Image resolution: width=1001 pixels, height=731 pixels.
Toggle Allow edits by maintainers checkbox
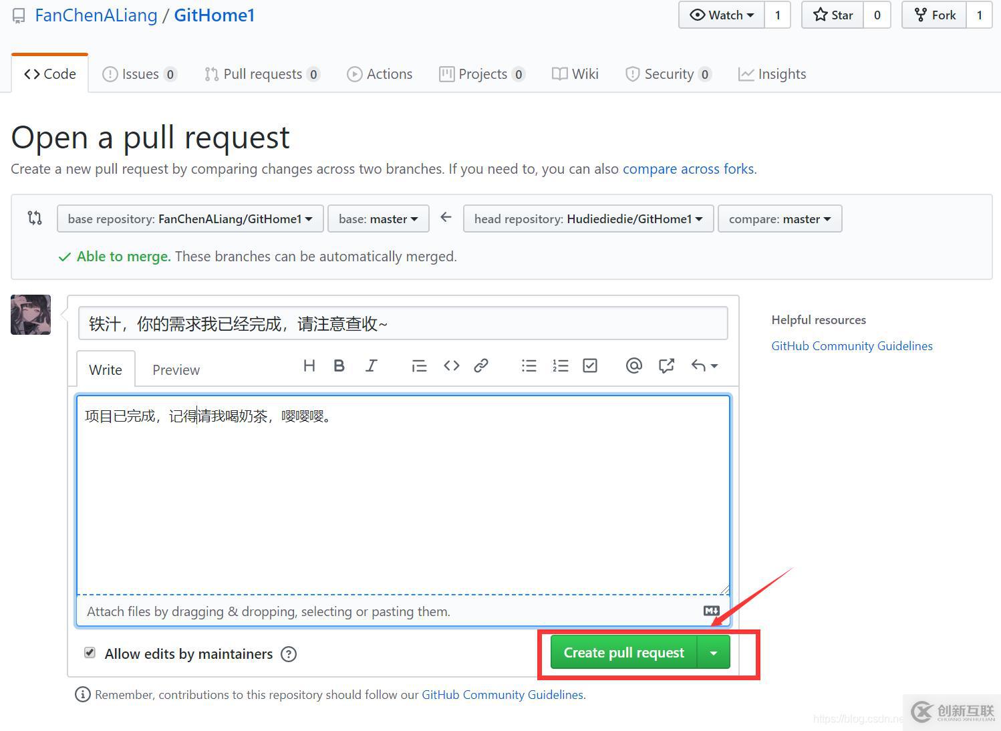(90, 653)
